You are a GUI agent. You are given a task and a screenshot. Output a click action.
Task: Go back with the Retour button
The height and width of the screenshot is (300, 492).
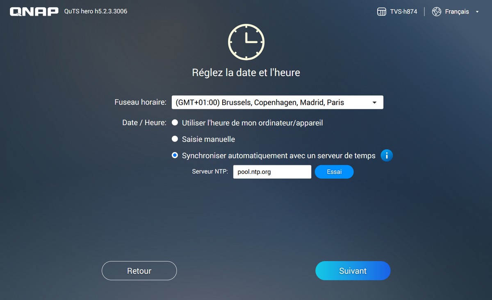pos(139,271)
